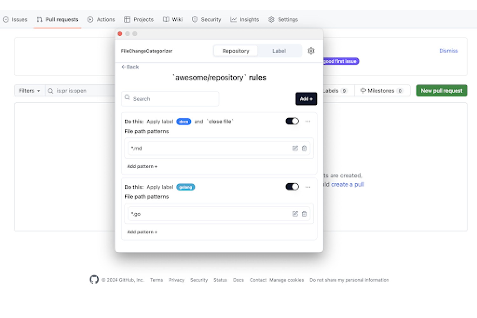Viewport: 477px width, 318px height.
Task: Open footer Security link
Action: pyautogui.click(x=199, y=280)
